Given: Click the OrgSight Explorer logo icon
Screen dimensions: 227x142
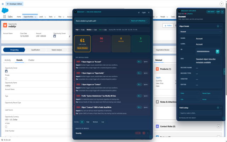Looking at the screenshot, I should click(179, 11).
